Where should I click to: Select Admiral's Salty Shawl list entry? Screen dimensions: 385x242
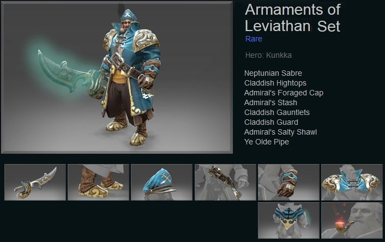pos(280,132)
